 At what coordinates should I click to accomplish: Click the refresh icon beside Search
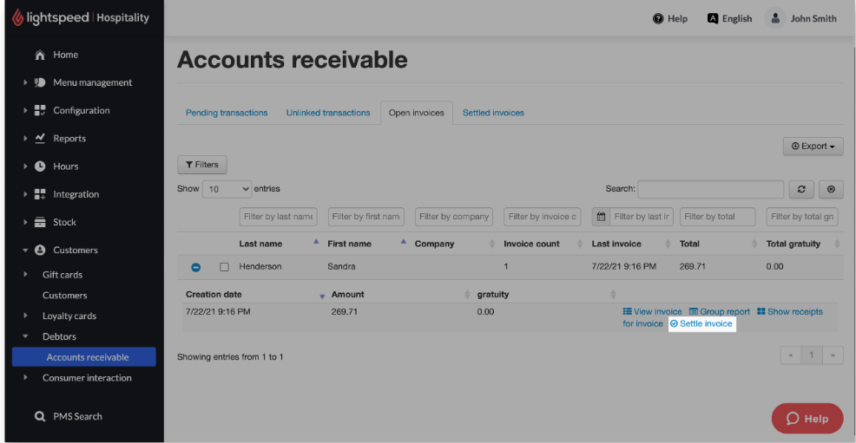click(800, 189)
